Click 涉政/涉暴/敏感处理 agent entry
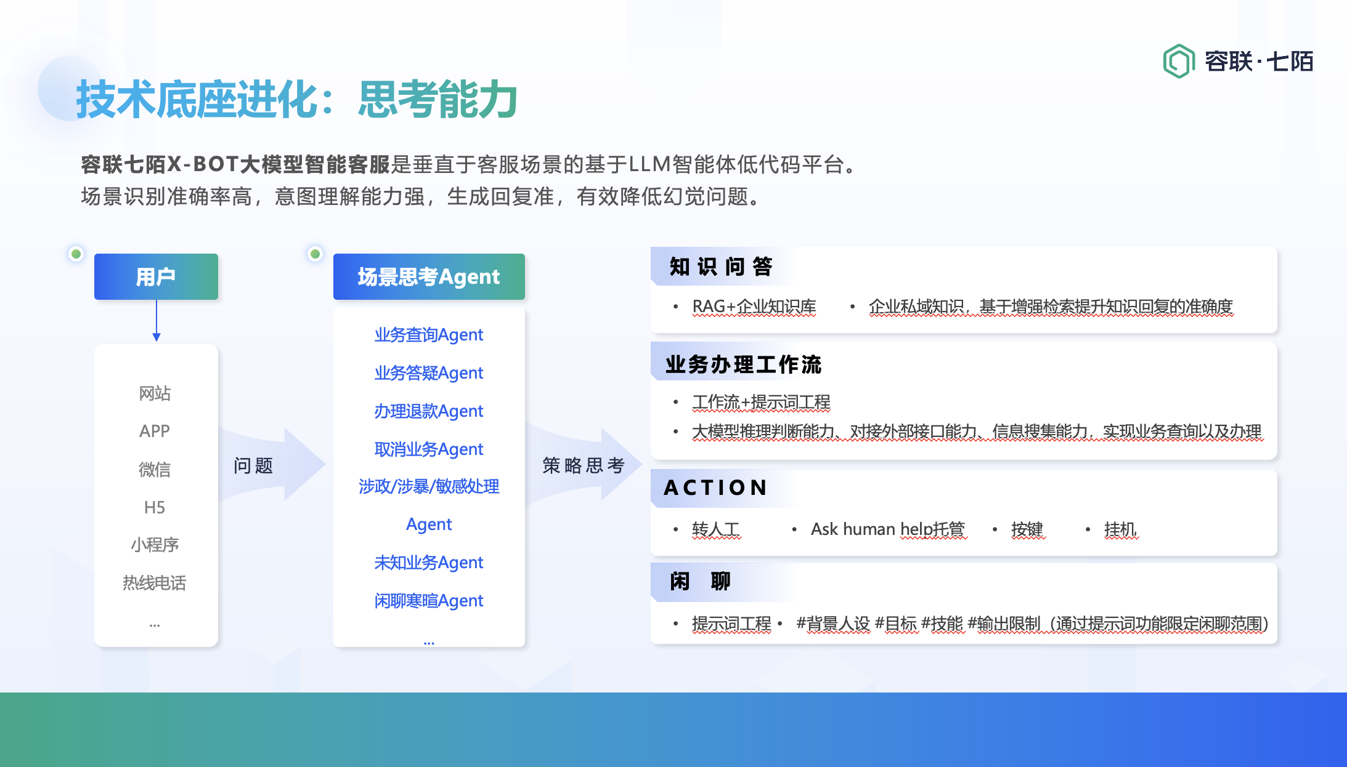Viewport: 1347px width, 767px height. (429, 486)
